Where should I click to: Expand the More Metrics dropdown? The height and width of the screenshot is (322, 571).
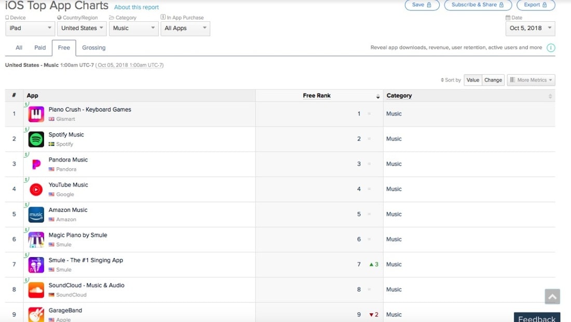click(x=531, y=80)
